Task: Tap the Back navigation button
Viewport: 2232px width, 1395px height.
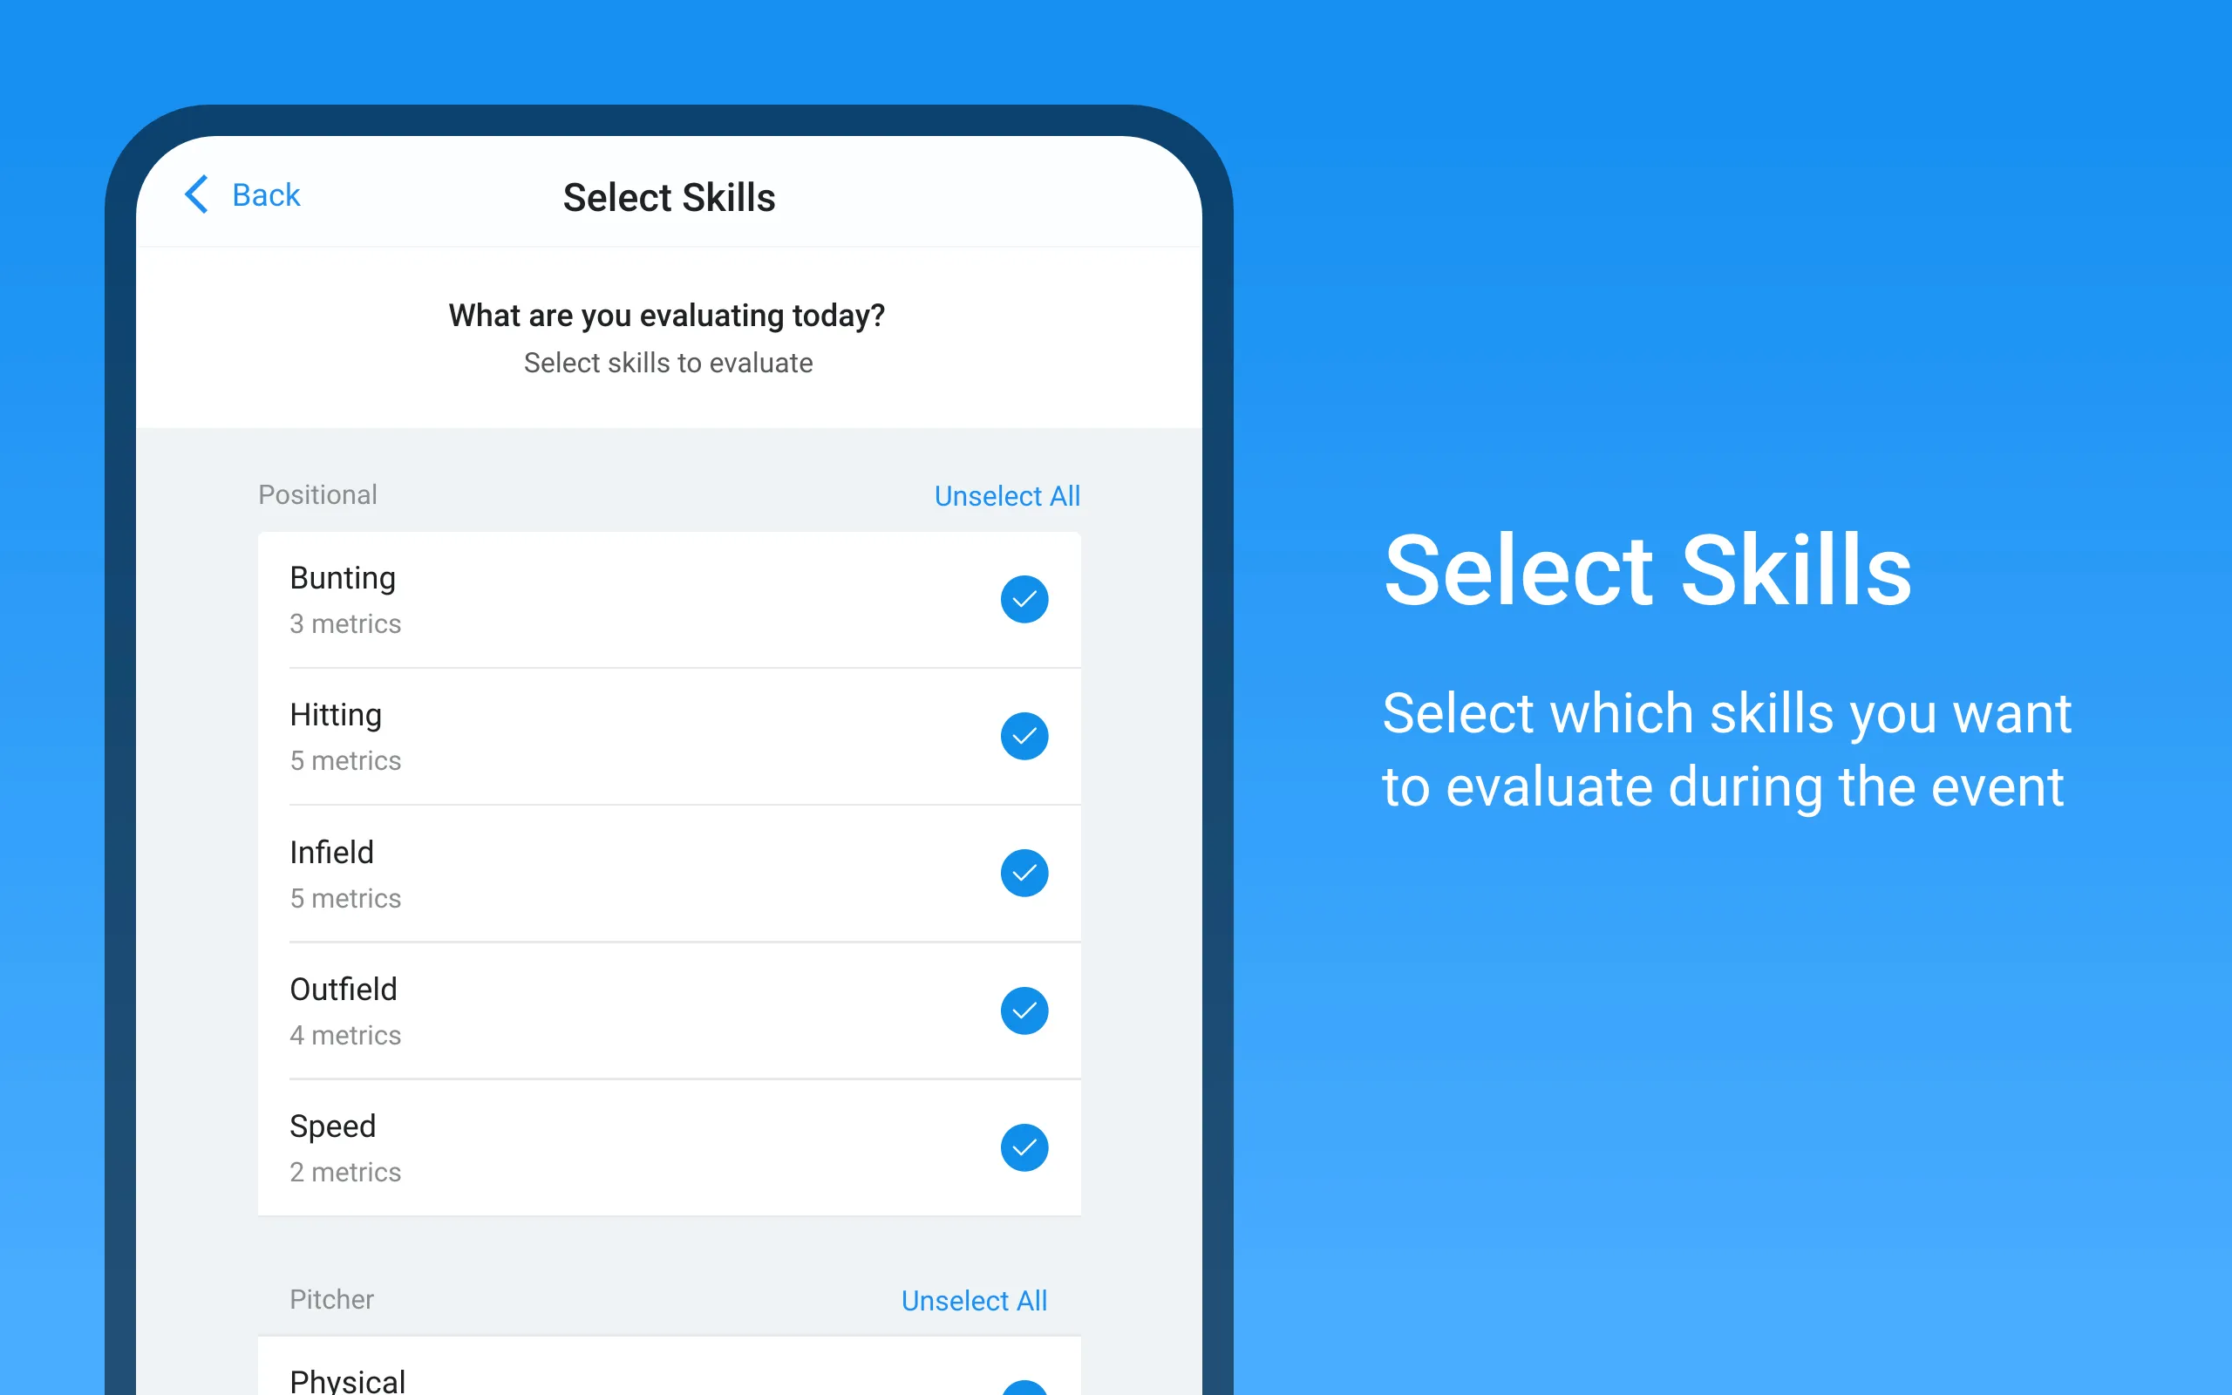Action: [x=241, y=193]
